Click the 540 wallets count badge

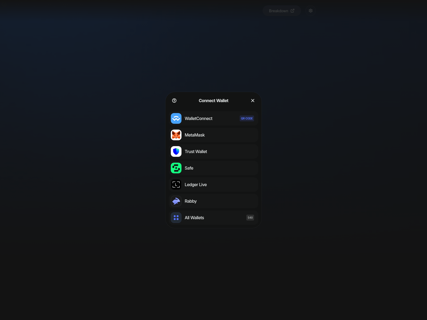pyautogui.click(x=250, y=218)
